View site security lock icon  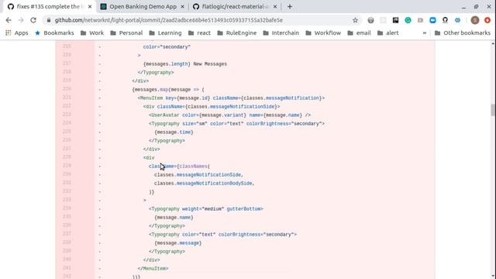(x=48, y=20)
